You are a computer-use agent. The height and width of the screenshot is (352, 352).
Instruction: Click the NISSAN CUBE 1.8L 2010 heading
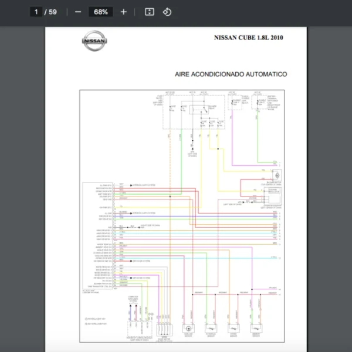248,38
